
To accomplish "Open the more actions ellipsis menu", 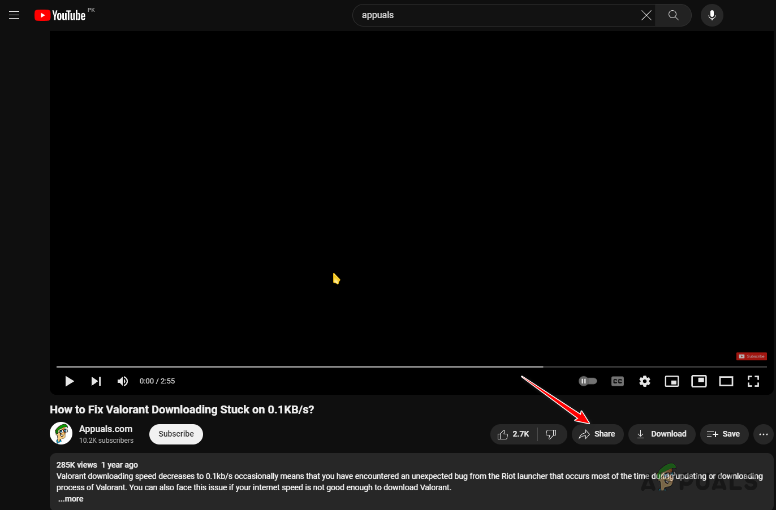I will click(762, 434).
